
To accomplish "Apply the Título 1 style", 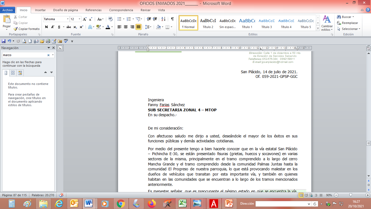I will [247, 23].
